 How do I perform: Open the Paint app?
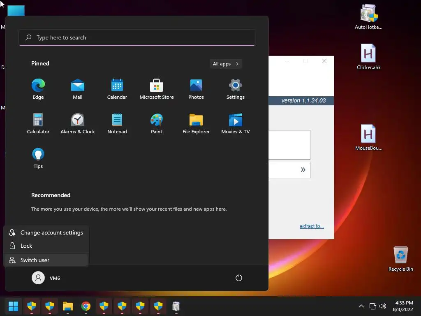157,123
